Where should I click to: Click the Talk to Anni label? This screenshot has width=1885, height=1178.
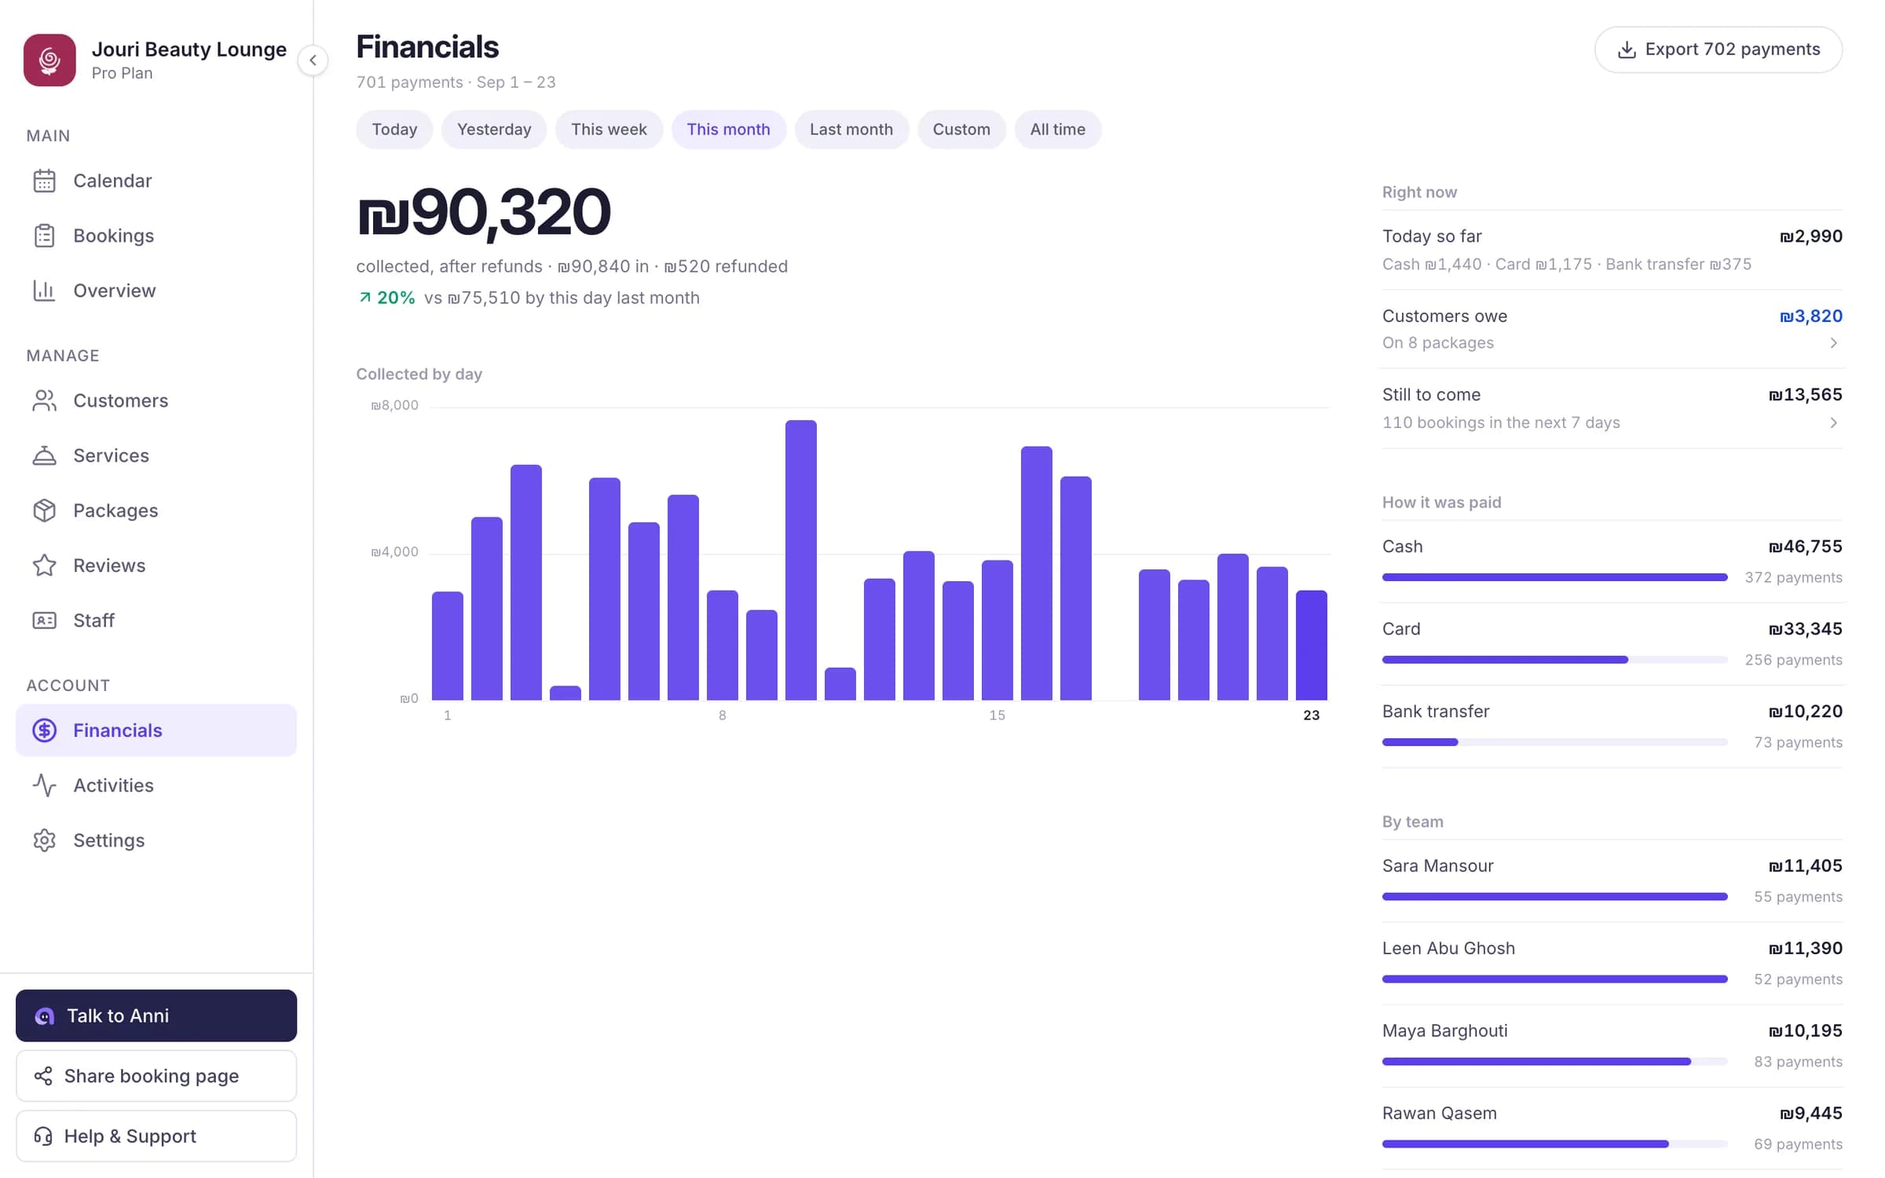coord(118,1016)
